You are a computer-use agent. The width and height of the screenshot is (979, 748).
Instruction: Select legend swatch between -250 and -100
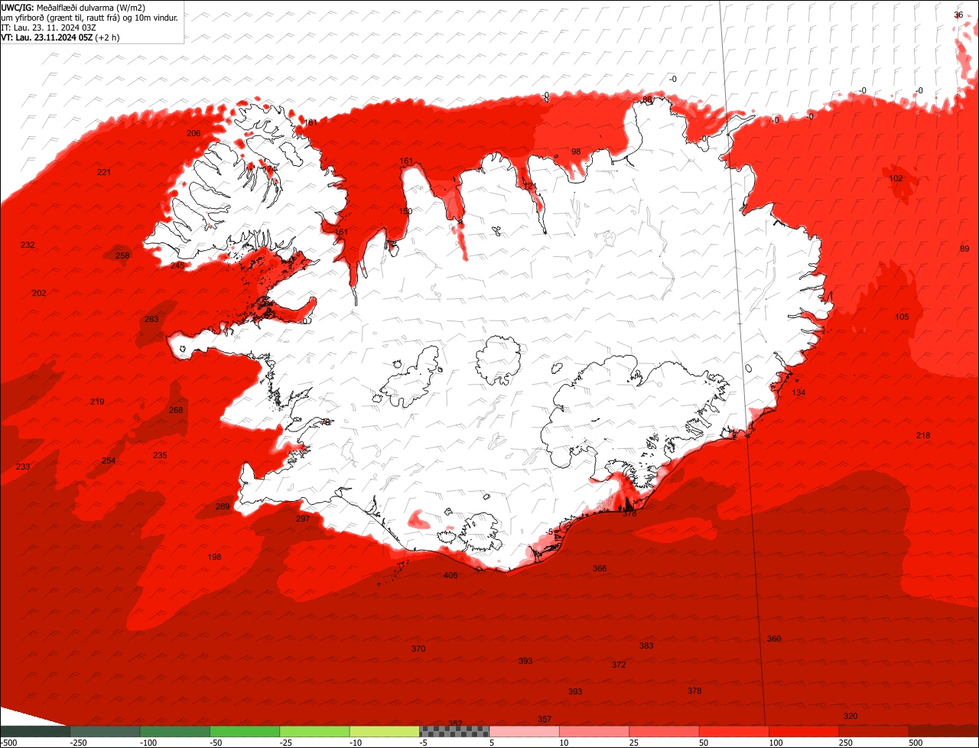[x=105, y=731]
